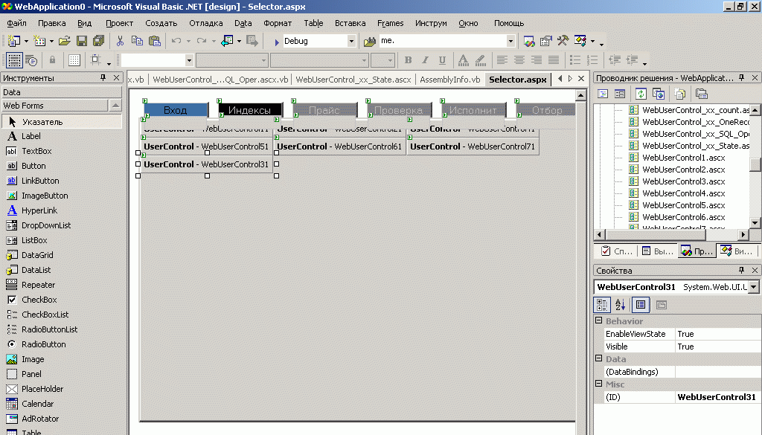
Task: Toggle Bold formatting button
Action: pos(409,60)
